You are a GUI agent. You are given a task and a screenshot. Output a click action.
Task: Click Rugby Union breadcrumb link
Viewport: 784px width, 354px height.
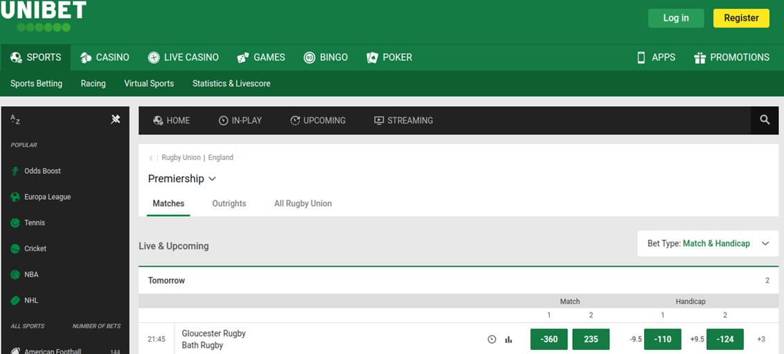(181, 157)
